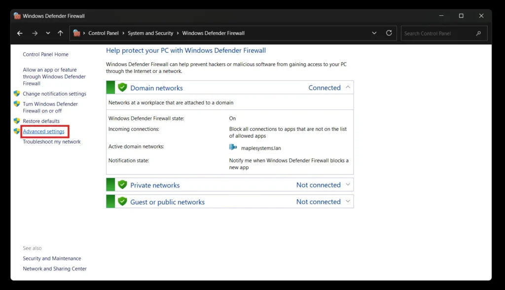
Task: Click the green shield beside Private networks
Action: (x=122, y=185)
